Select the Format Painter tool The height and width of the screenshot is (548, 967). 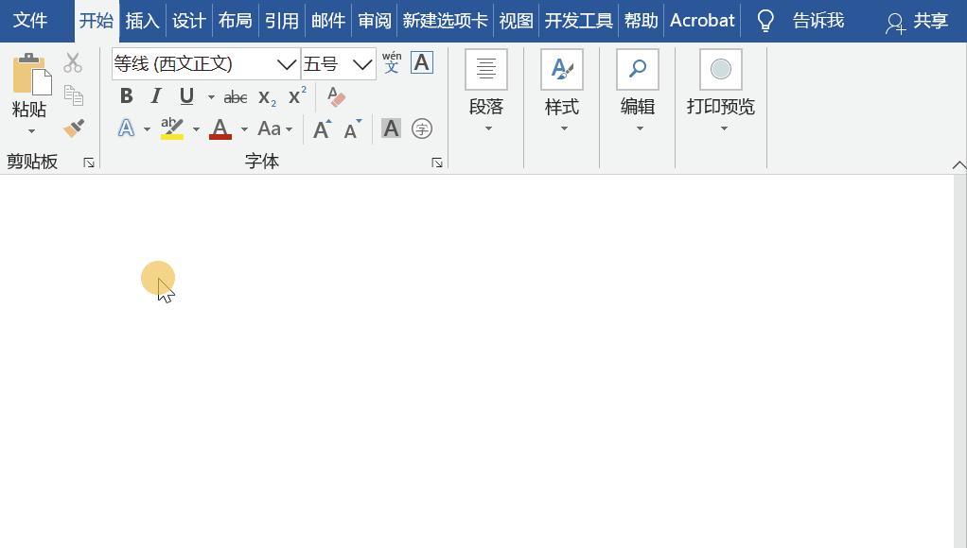(x=73, y=128)
